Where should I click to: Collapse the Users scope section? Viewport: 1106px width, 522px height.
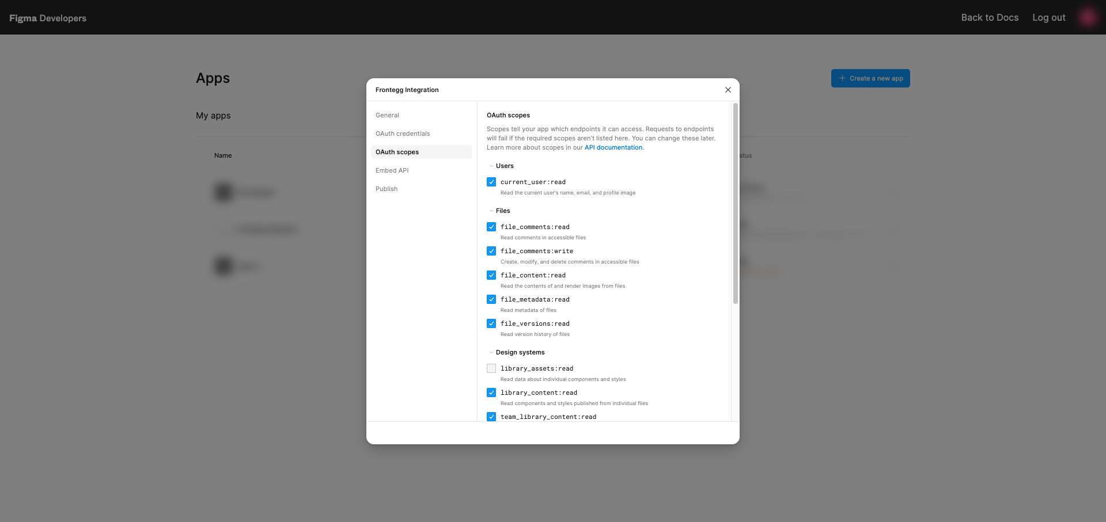pos(491,166)
